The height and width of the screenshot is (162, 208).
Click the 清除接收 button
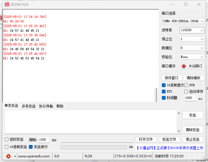point(194,78)
